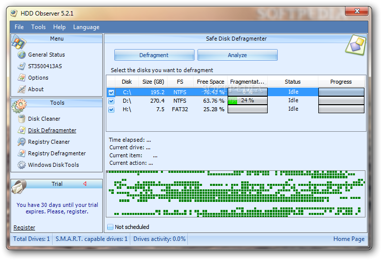Launch Registry Cleaner tool
Screen dimensions: 382x260
49,142
